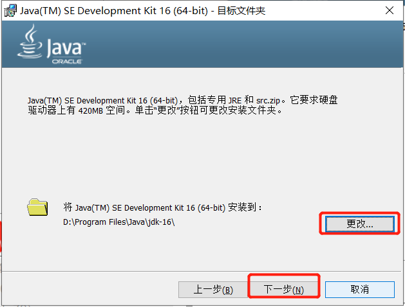Image resolution: width=405 pixels, height=307 pixels.
Task: Click the window title 目标文件夹
Action: (x=241, y=11)
